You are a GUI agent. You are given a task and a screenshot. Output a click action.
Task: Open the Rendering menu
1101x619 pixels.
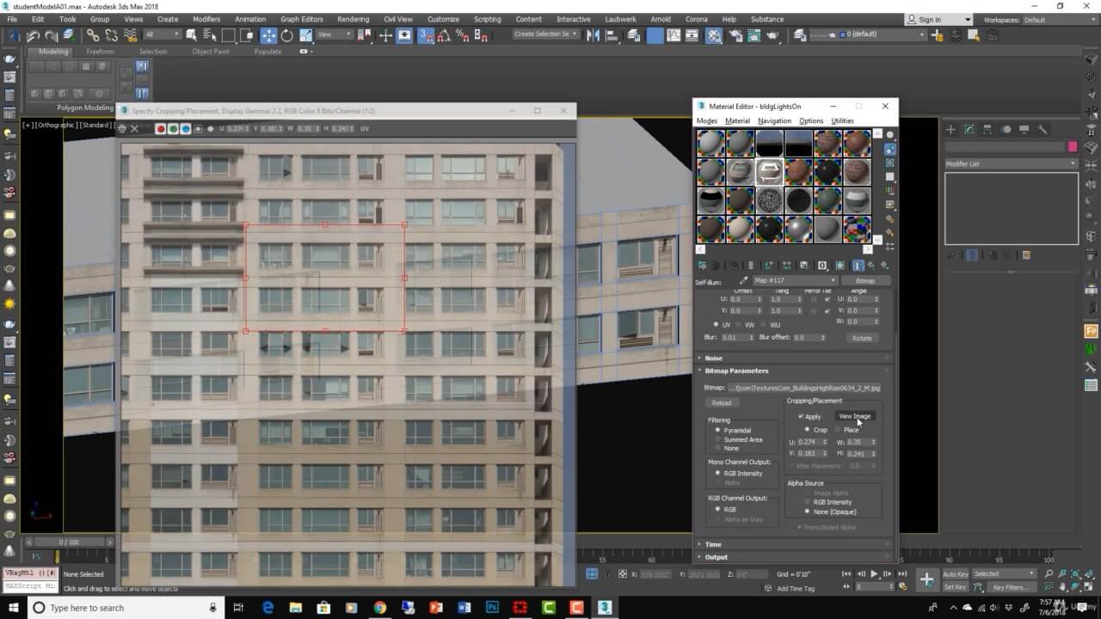point(353,19)
